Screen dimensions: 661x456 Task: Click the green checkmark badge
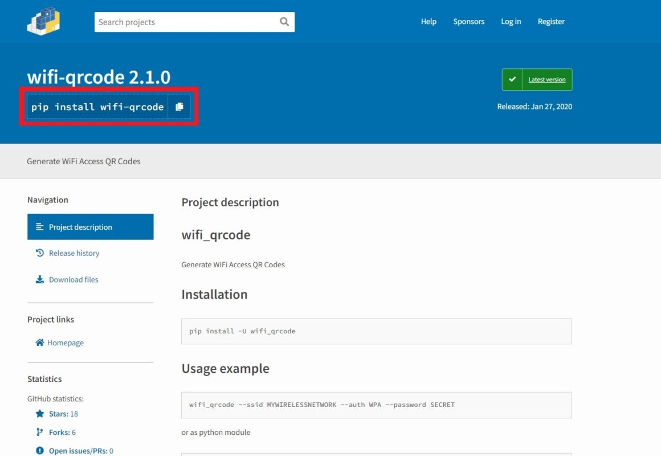pyautogui.click(x=511, y=79)
